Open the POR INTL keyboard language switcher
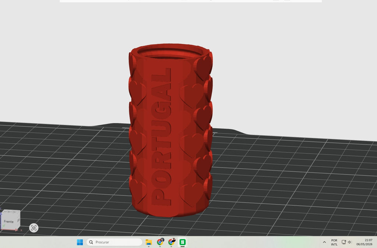This screenshot has height=248, width=377. point(334,242)
